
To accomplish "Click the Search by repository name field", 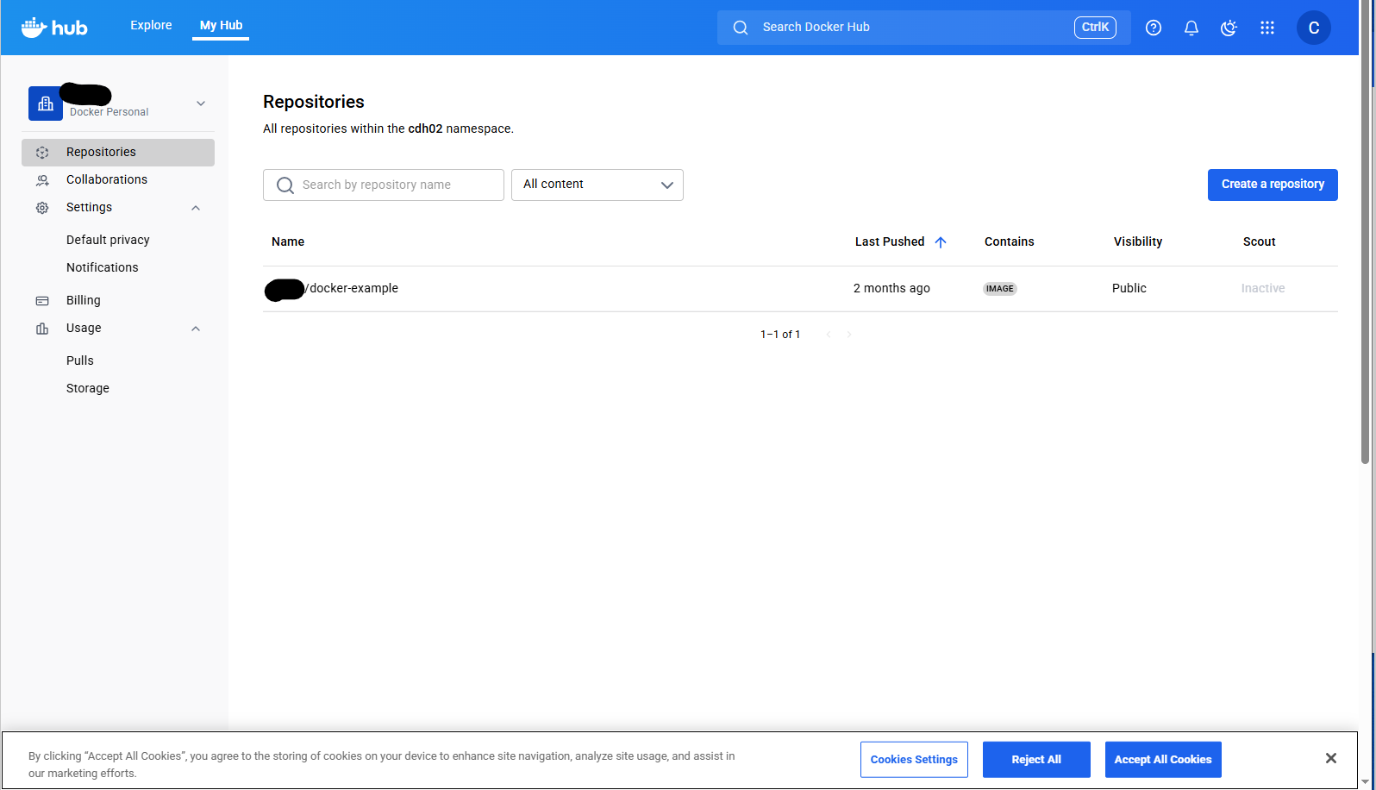I will [384, 185].
